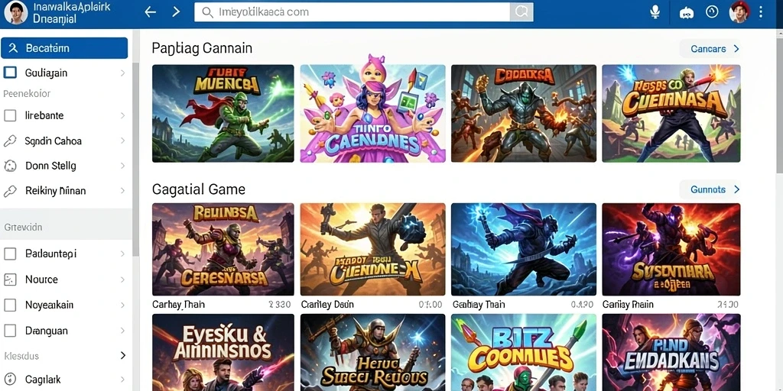Open the three-dot menu at top right

tap(761, 12)
